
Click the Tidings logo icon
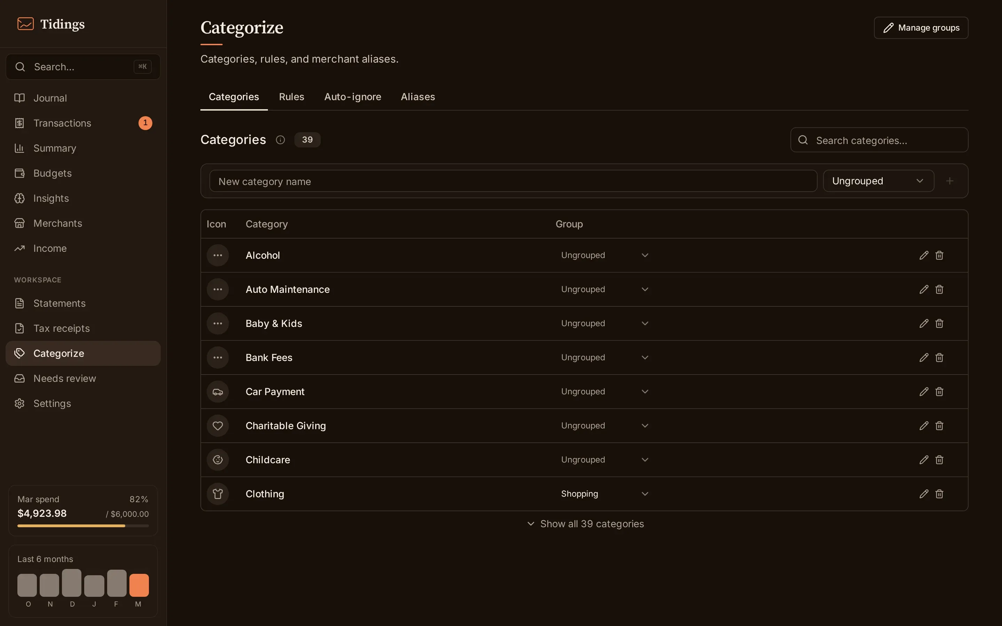pos(25,24)
